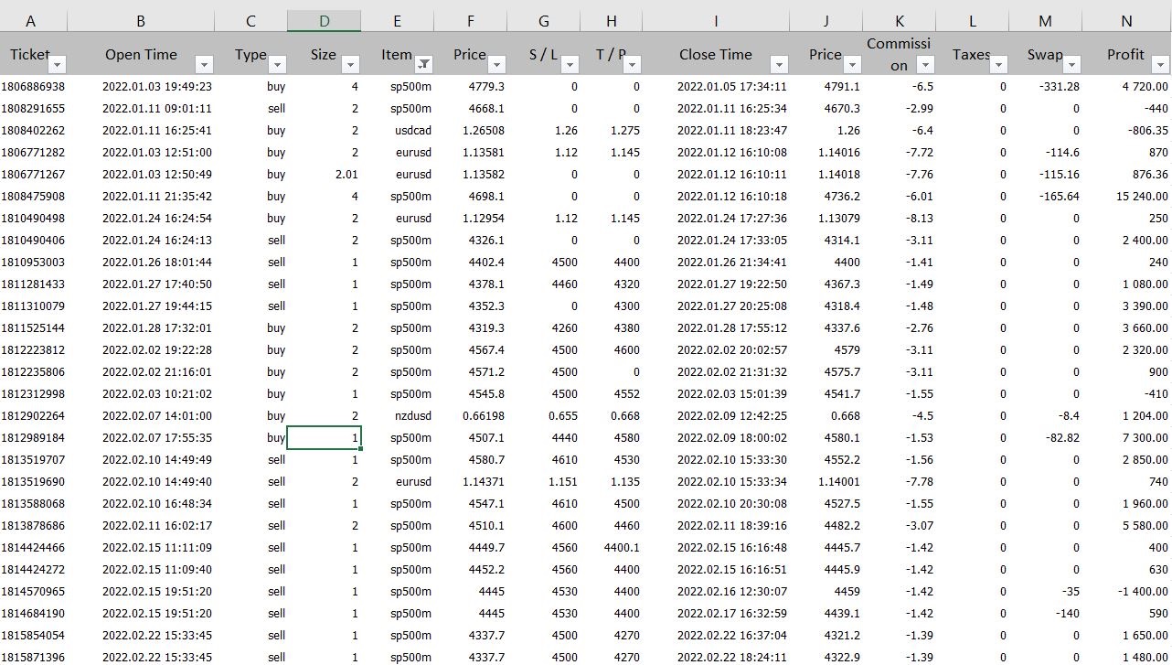The width and height of the screenshot is (1172, 665).
Task: Open the Price column filter dropdown
Action: 497,65
